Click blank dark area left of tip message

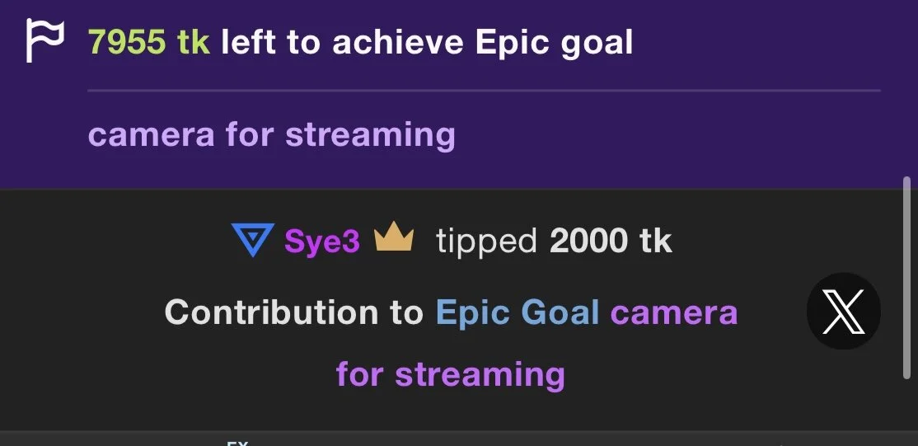click(82, 313)
